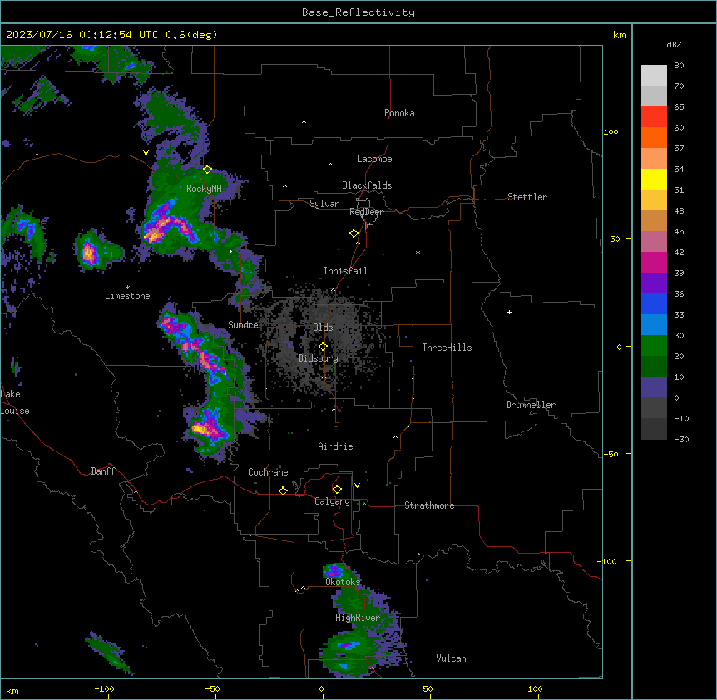Click the Sundre town label
This screenshot has height=700, width=717.
point(243,325)
